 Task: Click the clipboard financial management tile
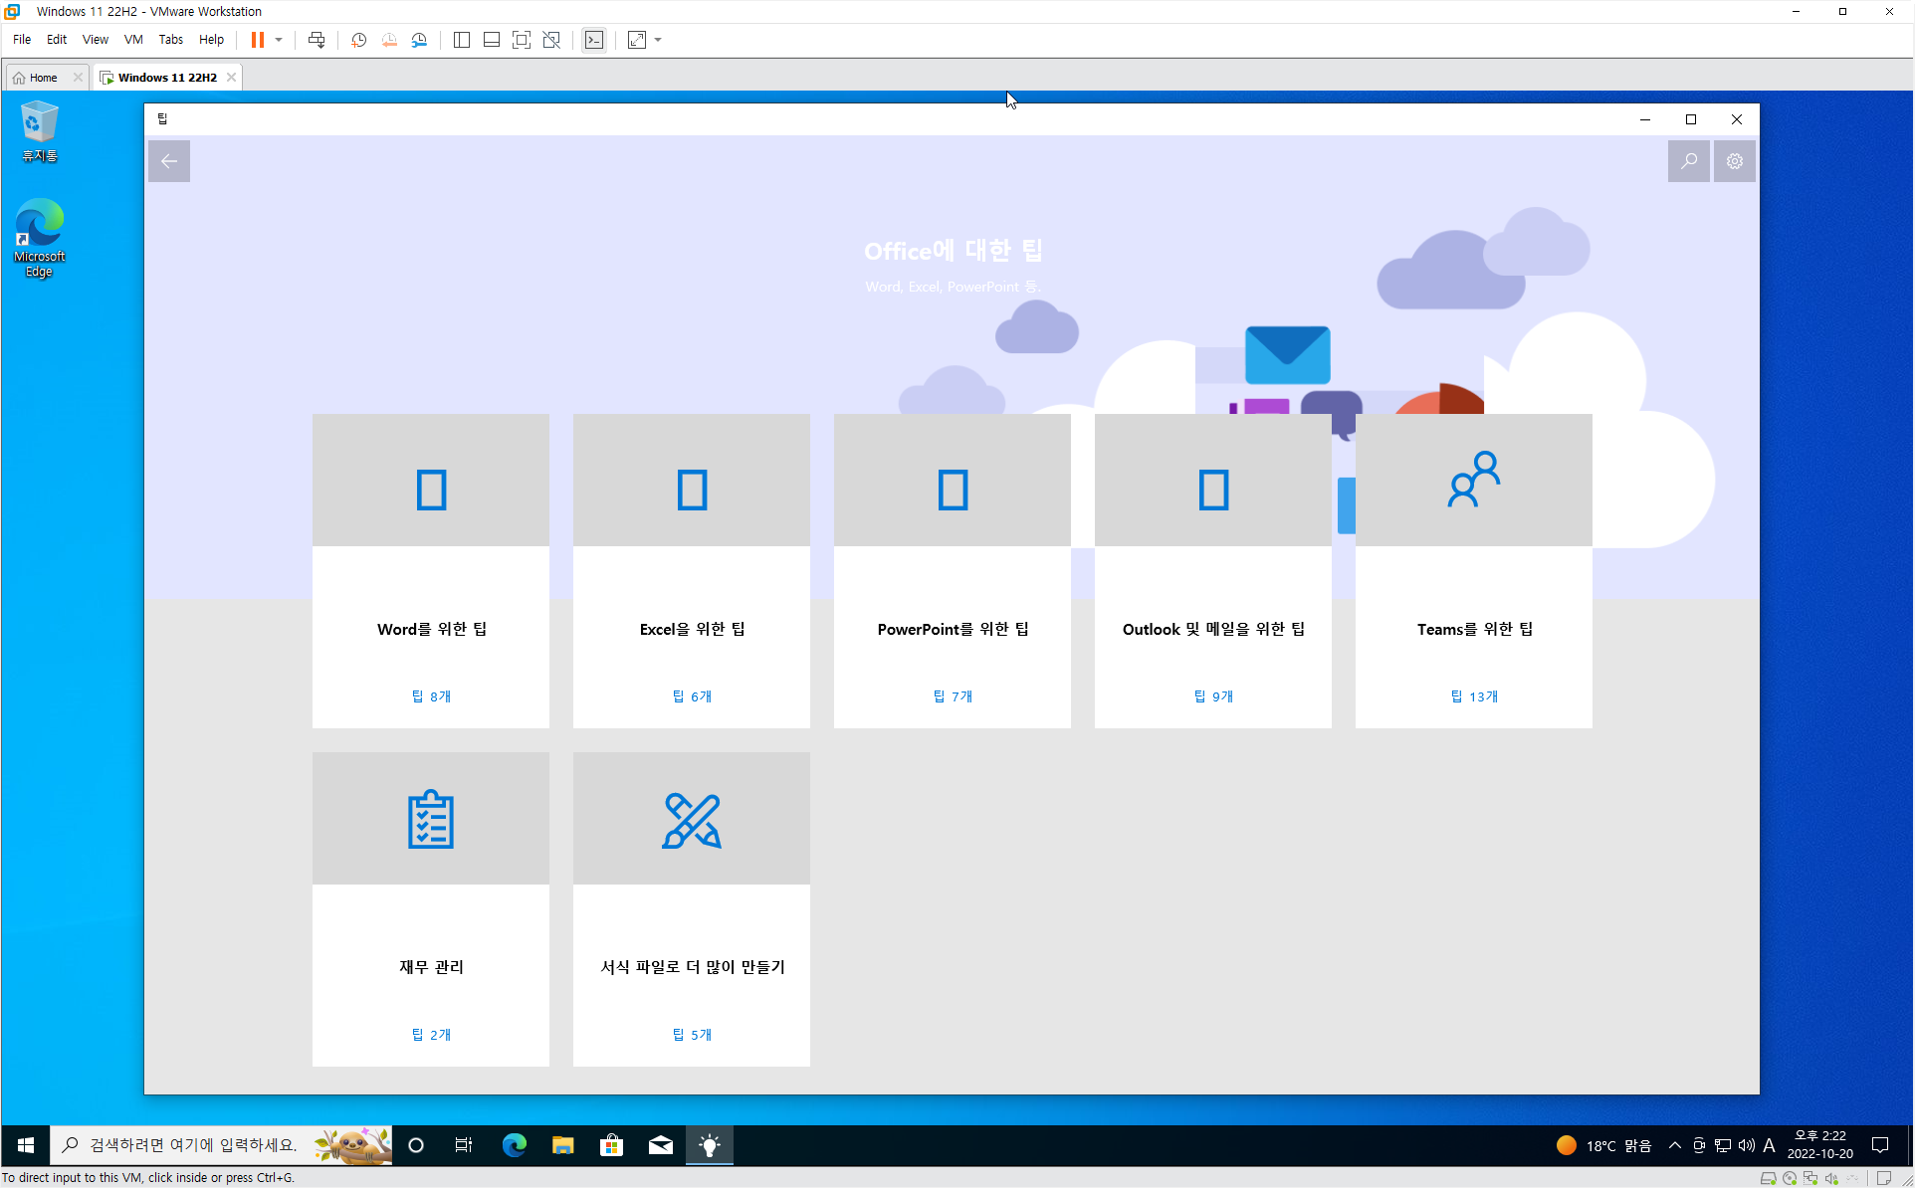coord(430,908)
